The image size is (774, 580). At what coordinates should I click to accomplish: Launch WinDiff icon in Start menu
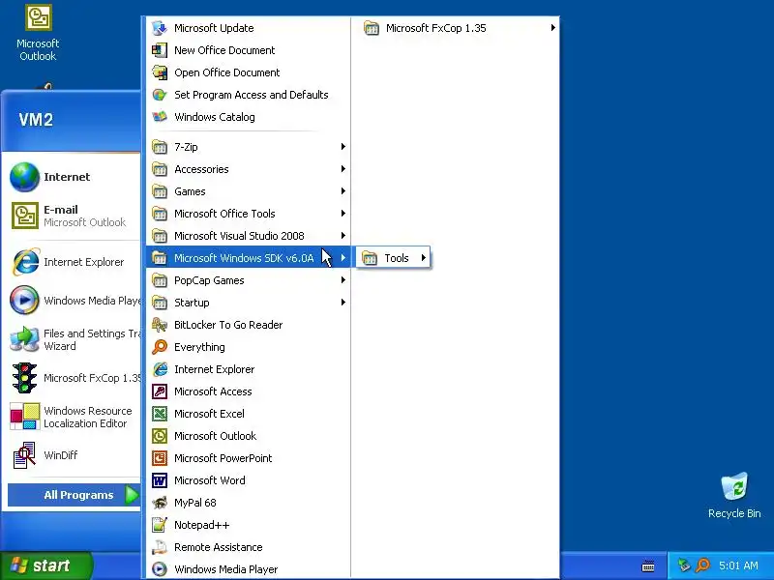[25, 454]
